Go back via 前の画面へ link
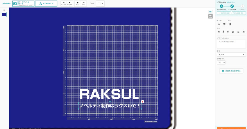This screenshot has height=129, width=247. pyautogui.click(x=6, y=3)
